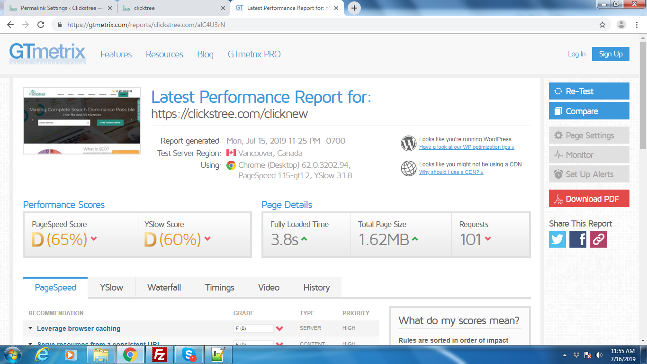Expand Serve resources from consistent URL row
Viewport: 647px width, 364px height.
pyautogui.click(x=99, y=344)
